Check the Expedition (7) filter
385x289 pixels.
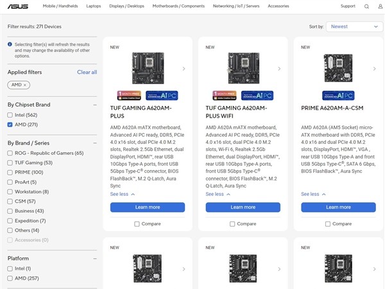10,221
